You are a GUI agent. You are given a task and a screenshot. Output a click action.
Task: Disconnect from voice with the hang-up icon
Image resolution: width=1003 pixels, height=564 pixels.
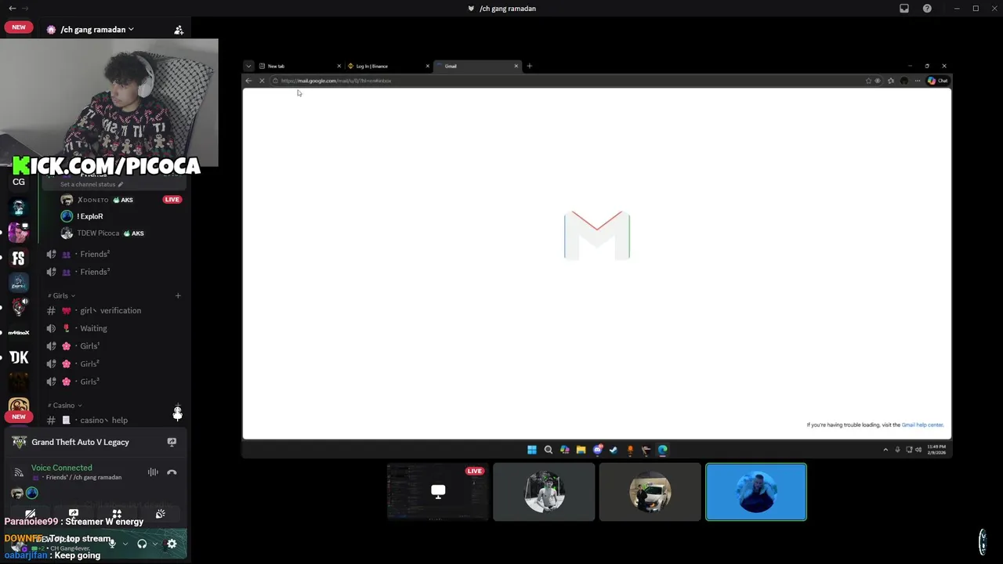click(172, 472)
